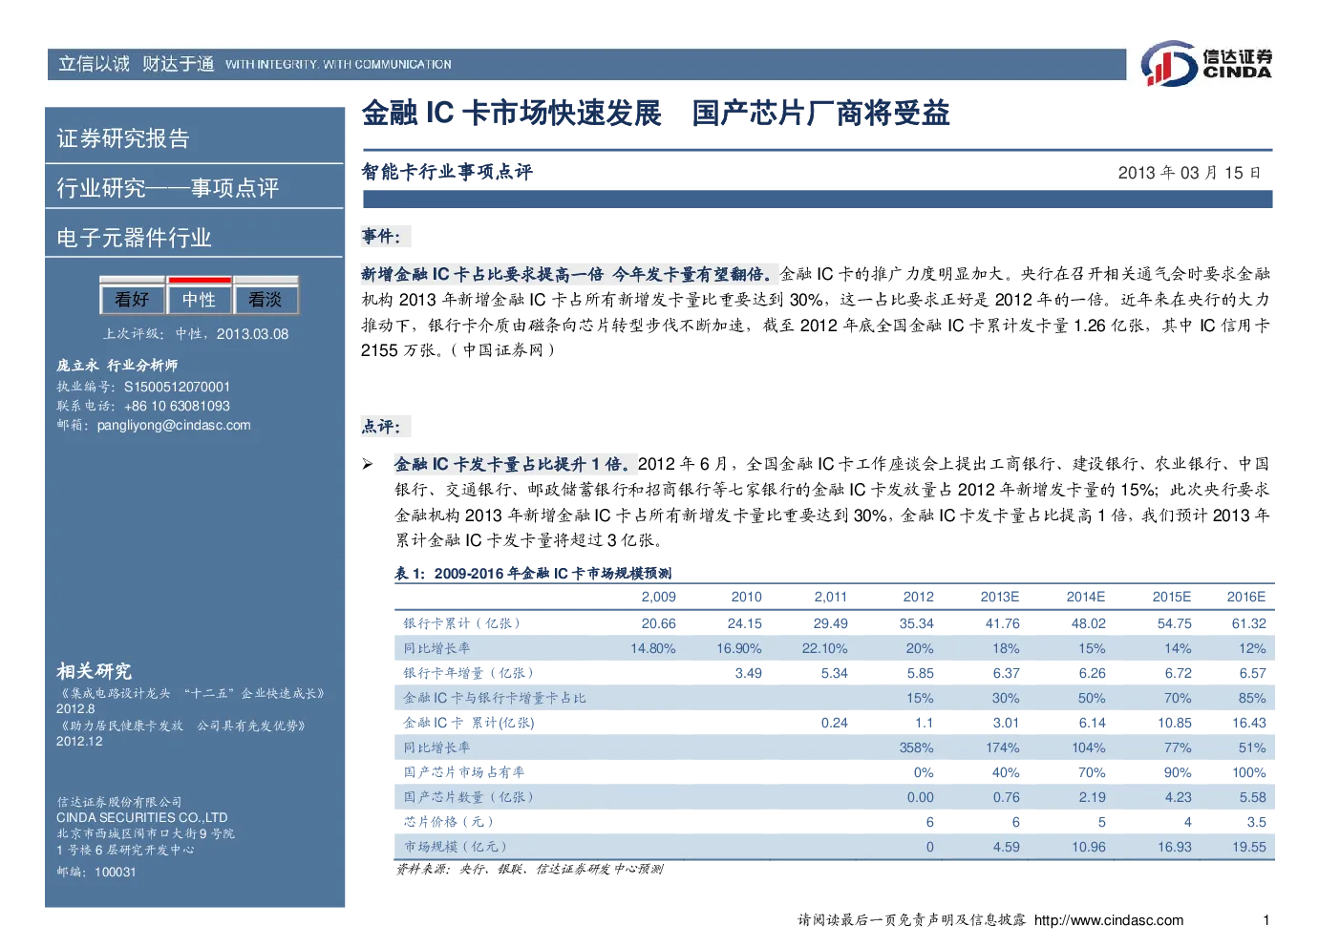Click the row label 芯片价格（元）

click(449, 822)
